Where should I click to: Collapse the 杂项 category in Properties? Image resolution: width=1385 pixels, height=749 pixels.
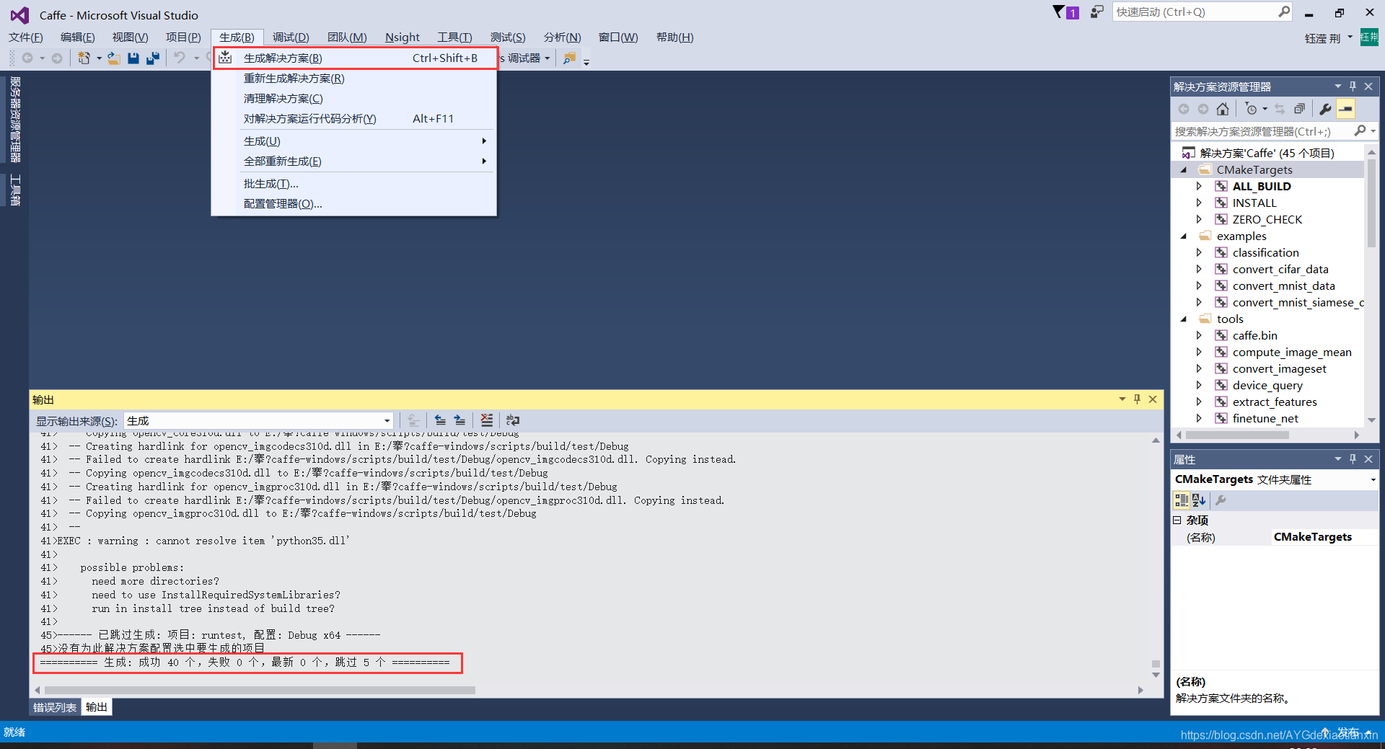point(1177,520)
